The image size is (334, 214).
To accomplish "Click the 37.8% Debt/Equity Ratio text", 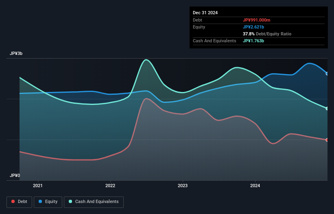I will point(267,34).
